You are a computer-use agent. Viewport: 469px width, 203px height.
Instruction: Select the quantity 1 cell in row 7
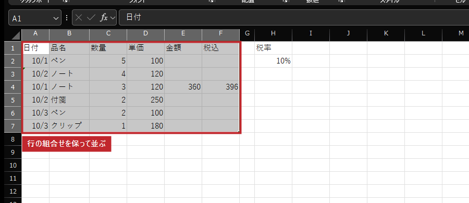[x=108, y=126]
